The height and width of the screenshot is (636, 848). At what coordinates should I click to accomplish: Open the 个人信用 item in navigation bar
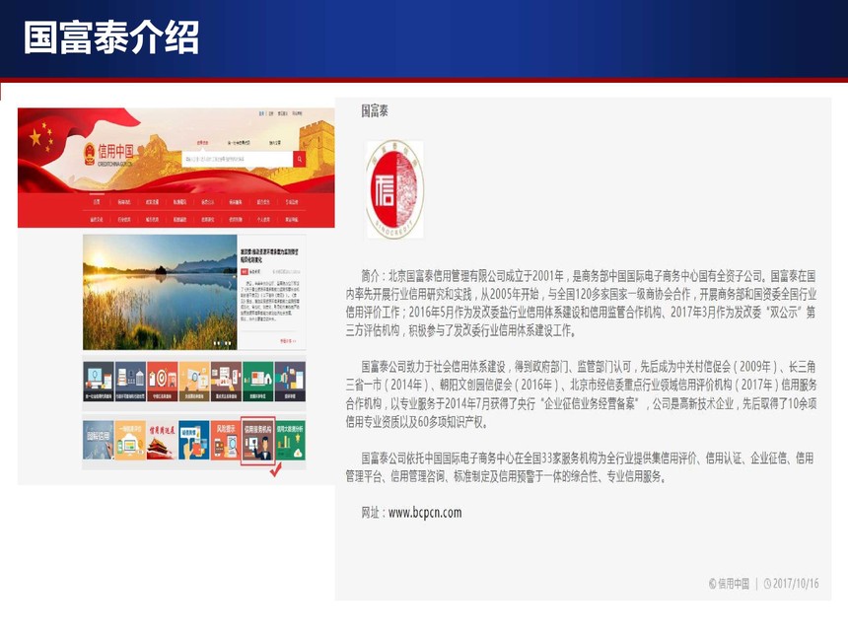coord(263,220)
